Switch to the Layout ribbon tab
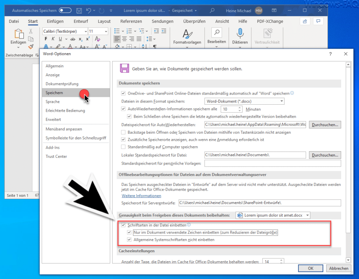The image size is (359, 279). (104, 21)
